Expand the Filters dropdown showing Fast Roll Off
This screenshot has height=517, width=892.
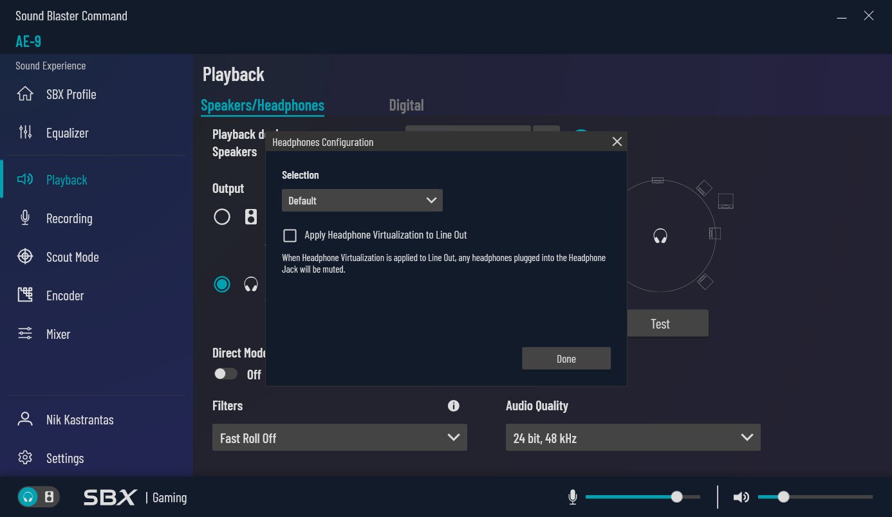click(340, 438)
